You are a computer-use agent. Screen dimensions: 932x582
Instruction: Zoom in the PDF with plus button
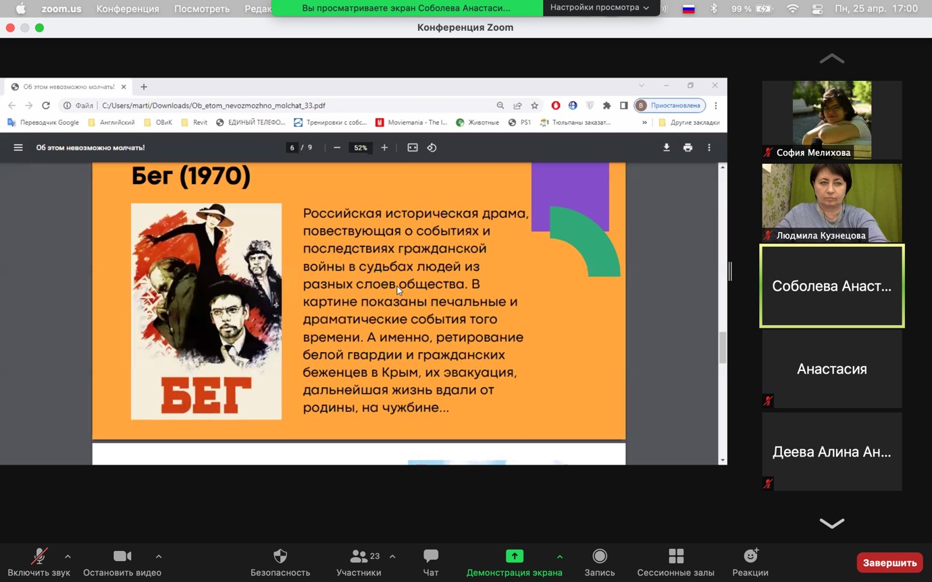[384, 148]
